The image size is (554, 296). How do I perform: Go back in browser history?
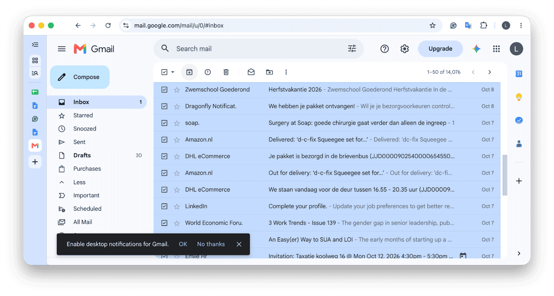click(78, 26)
